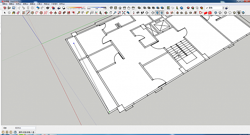Switch to Front house view
250x135 pixels.
[x=120, y=8]
